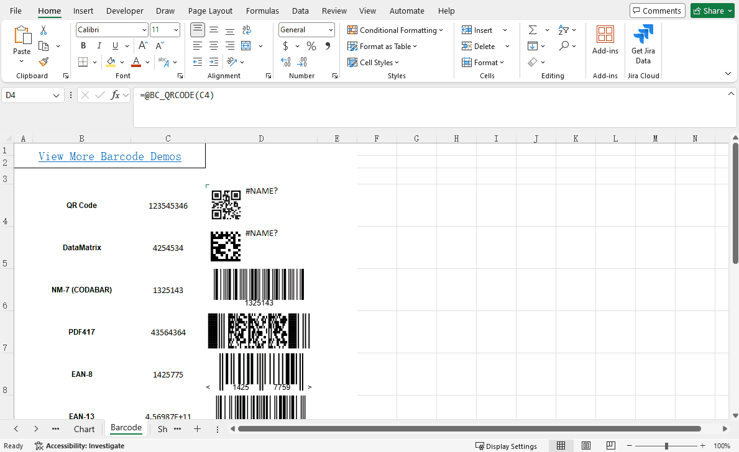
Task: Toggle Bottom Align
Action: 230,30
